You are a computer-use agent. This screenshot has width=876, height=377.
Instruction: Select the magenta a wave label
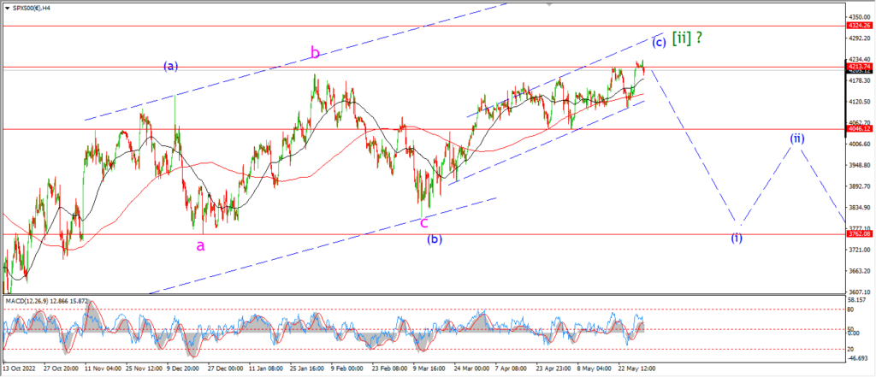coord(200,245)
